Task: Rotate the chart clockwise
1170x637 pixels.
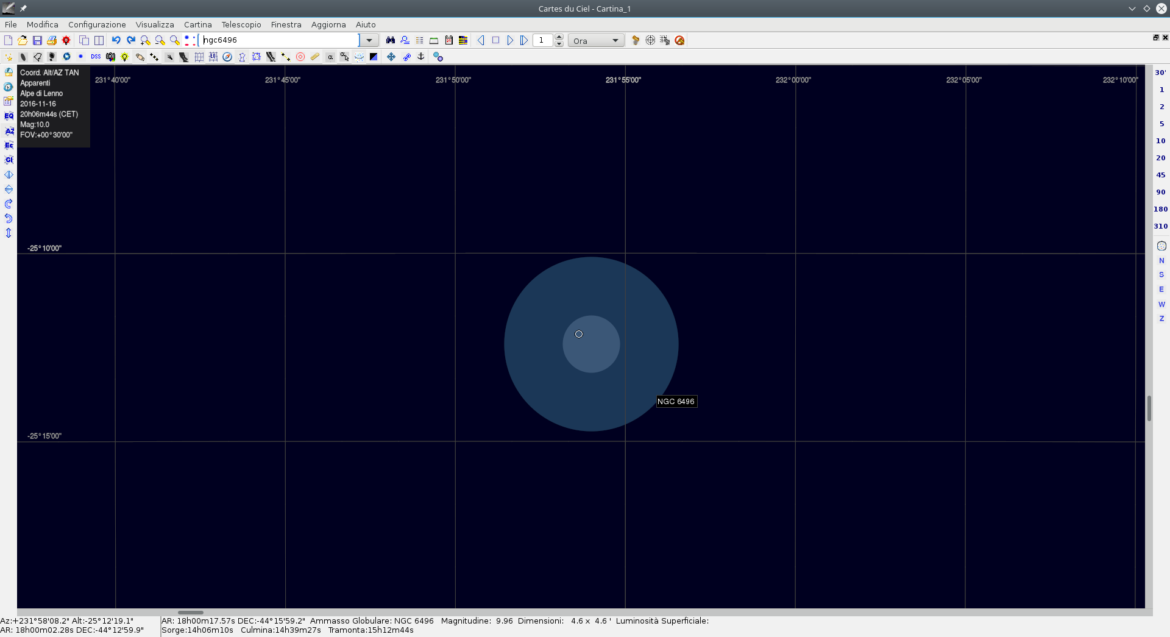Action: [x=9, y=204]
